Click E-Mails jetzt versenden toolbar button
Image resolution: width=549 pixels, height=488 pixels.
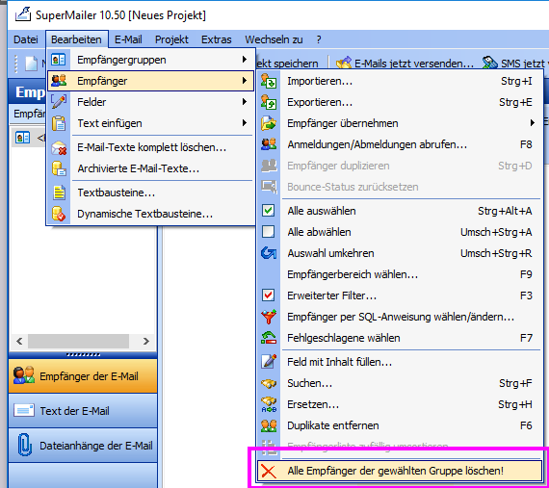(405, 63)
